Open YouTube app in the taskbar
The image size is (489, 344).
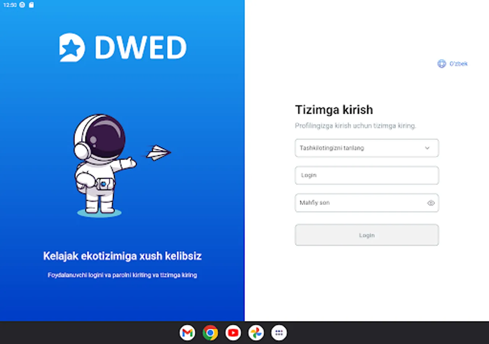coord(233,333)
